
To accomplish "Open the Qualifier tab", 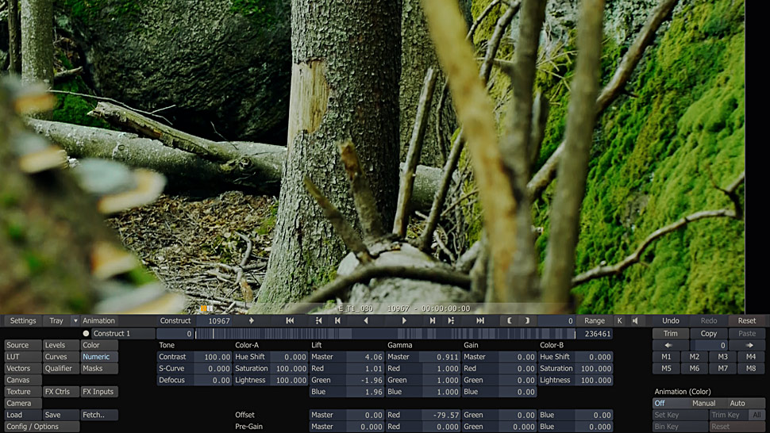I will [x=59, y=369].
